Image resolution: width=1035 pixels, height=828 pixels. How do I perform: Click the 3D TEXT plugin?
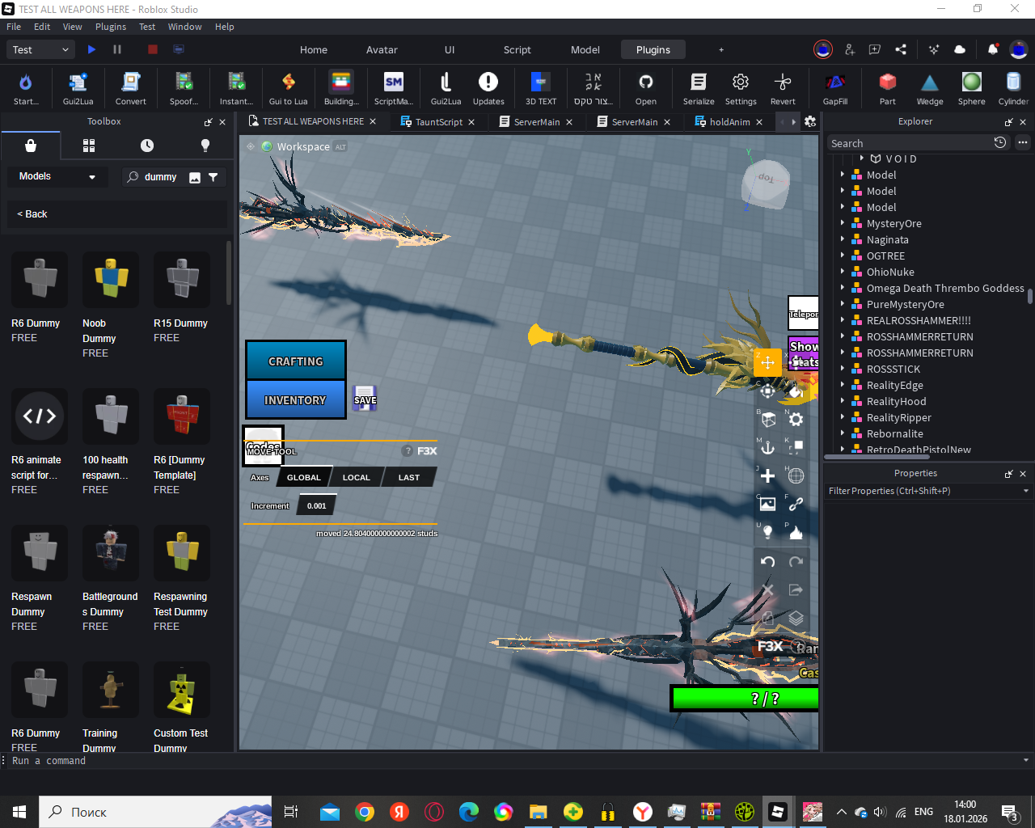(x=541, y=88)
